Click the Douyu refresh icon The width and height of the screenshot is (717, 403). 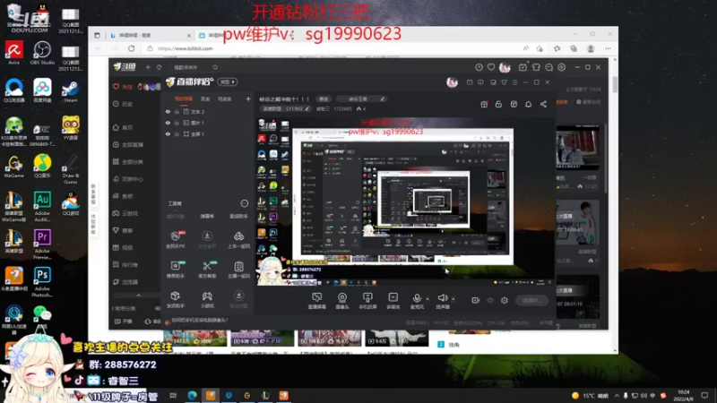point(160,67)
